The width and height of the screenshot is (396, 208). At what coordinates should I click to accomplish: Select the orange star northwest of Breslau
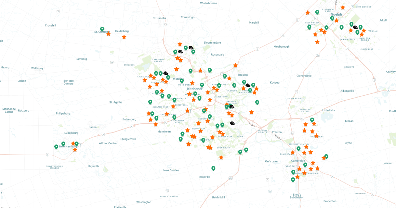pyautogui.click(x=235, y=65)
